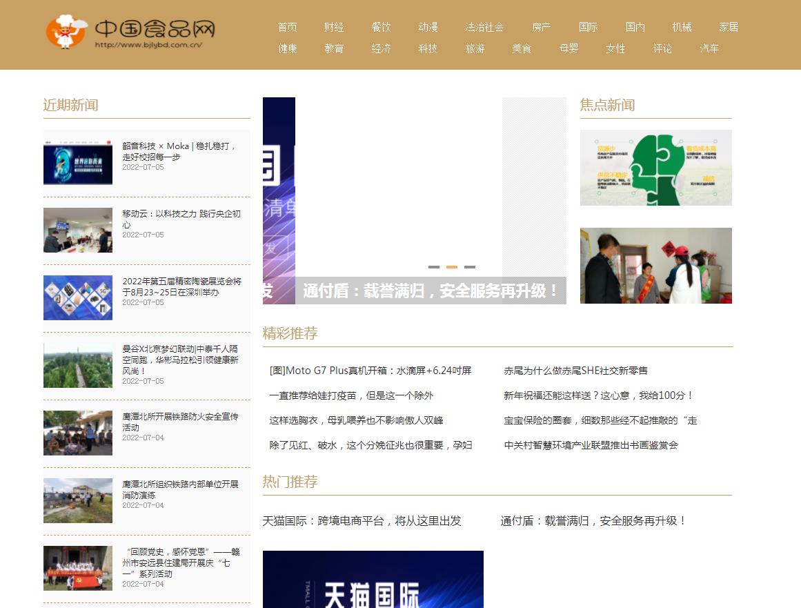
Task: Open thumbnail for 消防演练 article
Action: [78, 501]
